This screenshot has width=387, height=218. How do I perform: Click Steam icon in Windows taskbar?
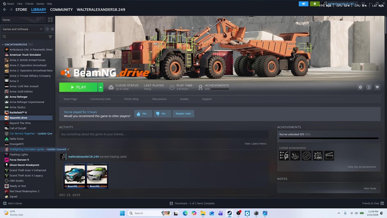point(229,213)
